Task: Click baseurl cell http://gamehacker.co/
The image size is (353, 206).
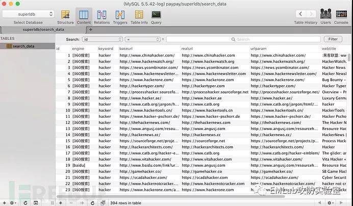Action: pyautogui.click(x=140, y=171)
